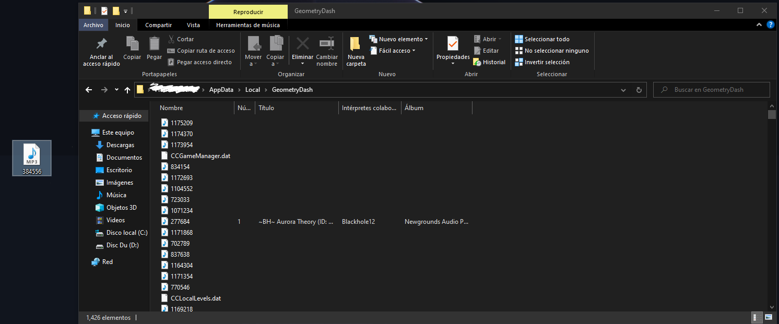779x324 pixels.
Task: Create a Nueva carpeta
Action: [356, 51]
